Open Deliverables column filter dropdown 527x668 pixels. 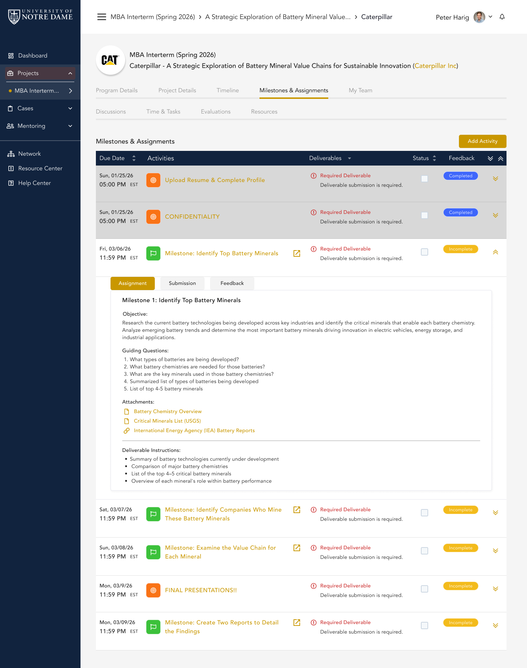[350, 159]
